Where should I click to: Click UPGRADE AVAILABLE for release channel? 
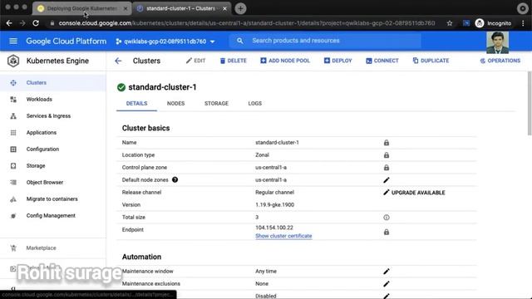[414, 193]
